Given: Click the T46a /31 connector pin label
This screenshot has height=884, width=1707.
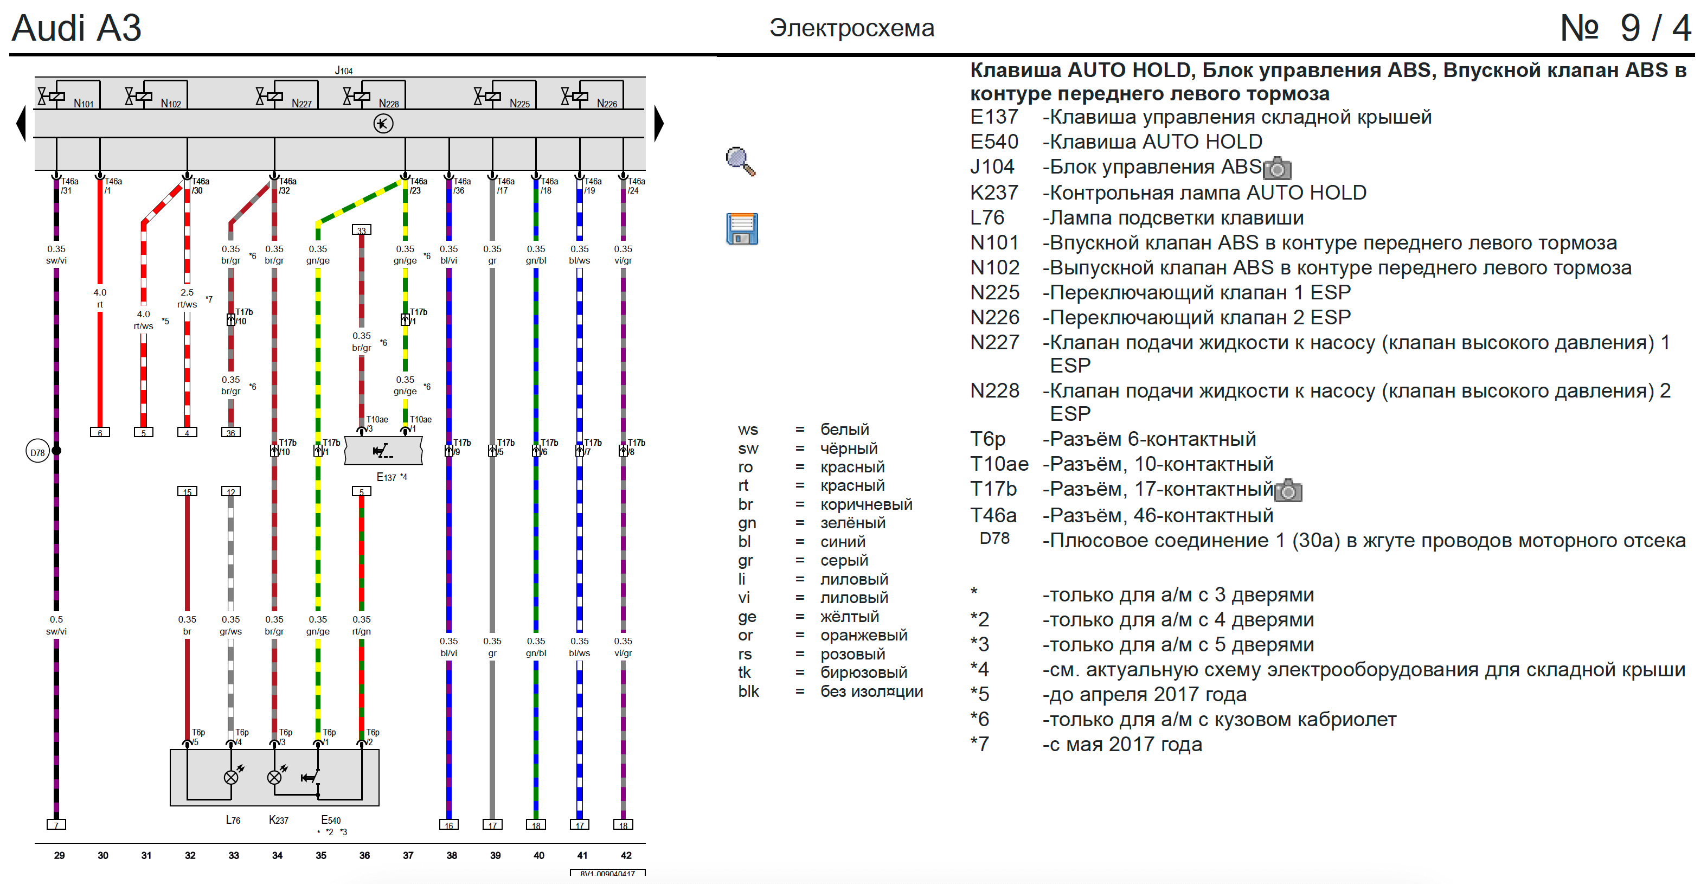Looking at the screenshot, I should pos(69,185).
